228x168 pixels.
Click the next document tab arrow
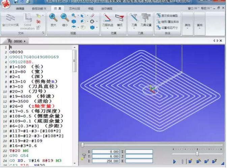tap(218, 41)
